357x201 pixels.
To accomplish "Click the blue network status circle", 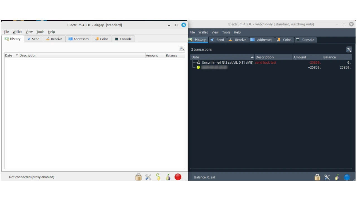I will 347,177.
